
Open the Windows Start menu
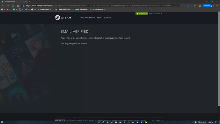[2, 122]
